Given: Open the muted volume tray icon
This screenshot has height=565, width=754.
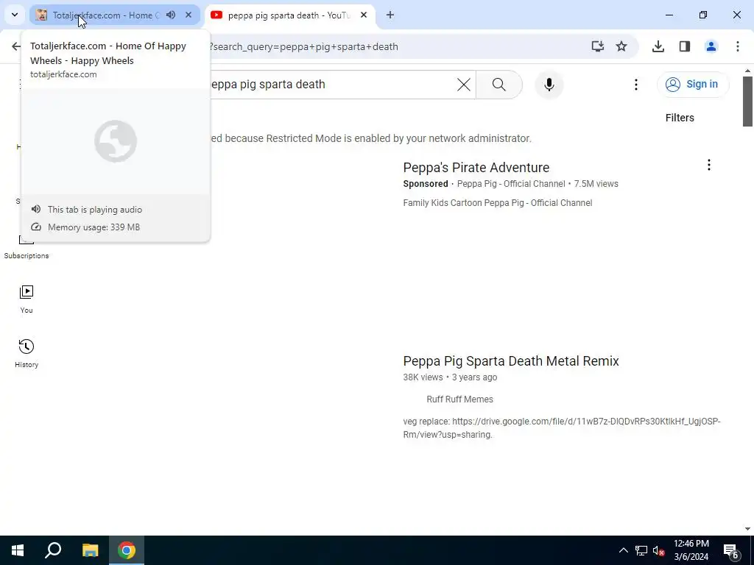Looking at the screenshot, I should coord(659,550).
